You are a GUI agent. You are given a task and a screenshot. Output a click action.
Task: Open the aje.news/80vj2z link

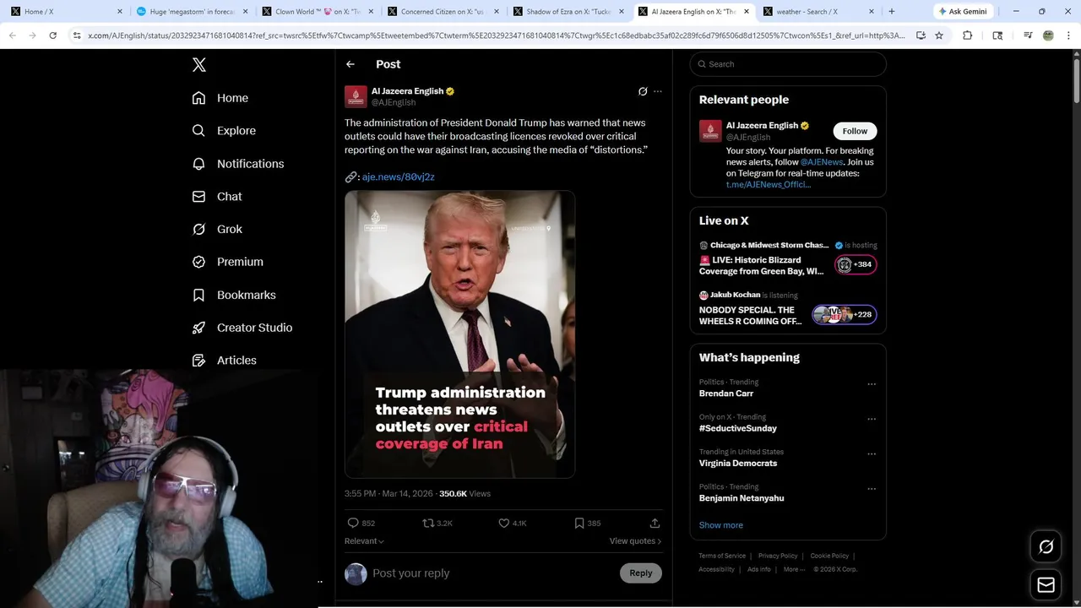click(x=398, y=176)
